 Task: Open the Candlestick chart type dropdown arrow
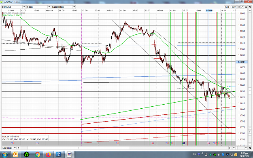pyautogui.click(x=74, y=7)
